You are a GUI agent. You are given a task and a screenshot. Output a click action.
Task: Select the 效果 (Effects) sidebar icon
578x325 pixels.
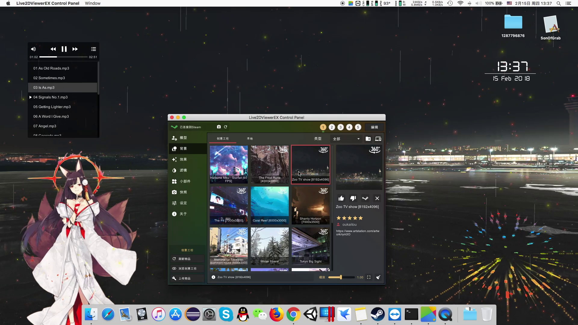point(183,159)
